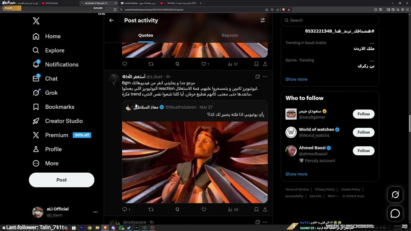411x231 pixels.
Task: Switch to the Quotes tab
Action: point(146,35)
